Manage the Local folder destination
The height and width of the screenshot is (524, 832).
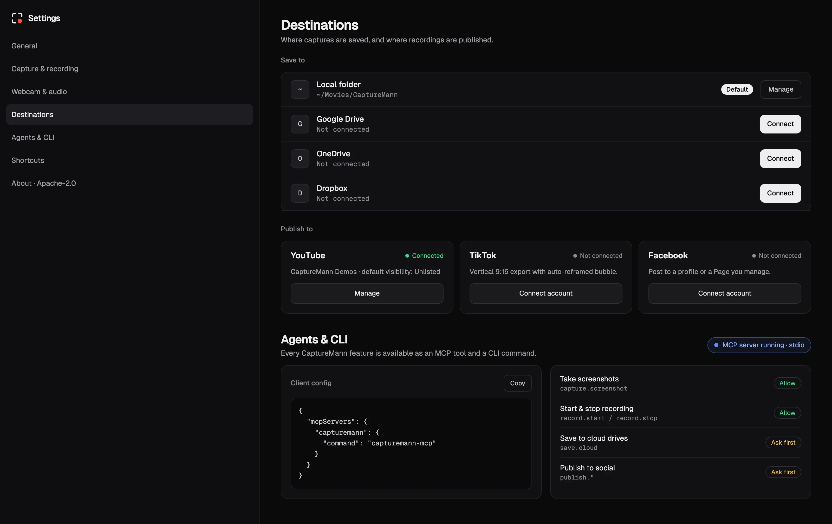pyautogui.click(x=781, y=90)
